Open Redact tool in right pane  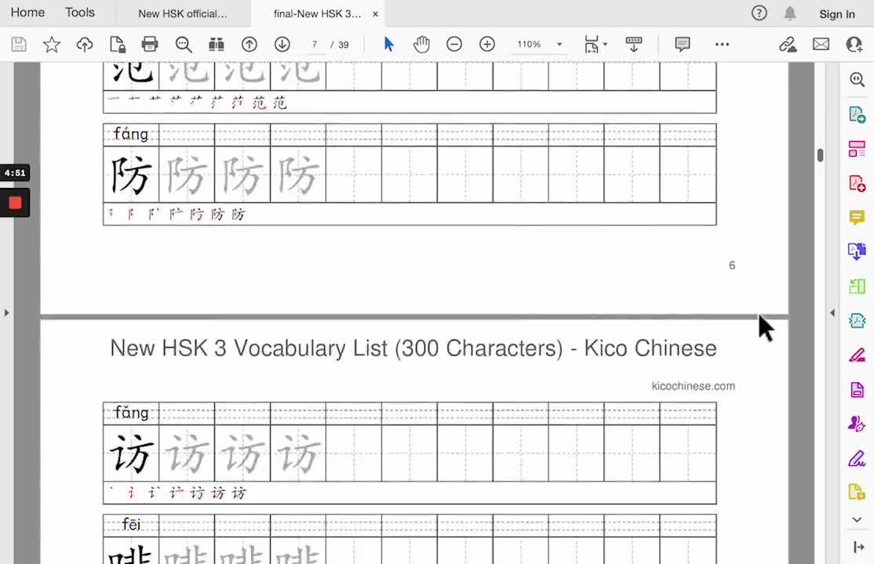coord(857,355)
